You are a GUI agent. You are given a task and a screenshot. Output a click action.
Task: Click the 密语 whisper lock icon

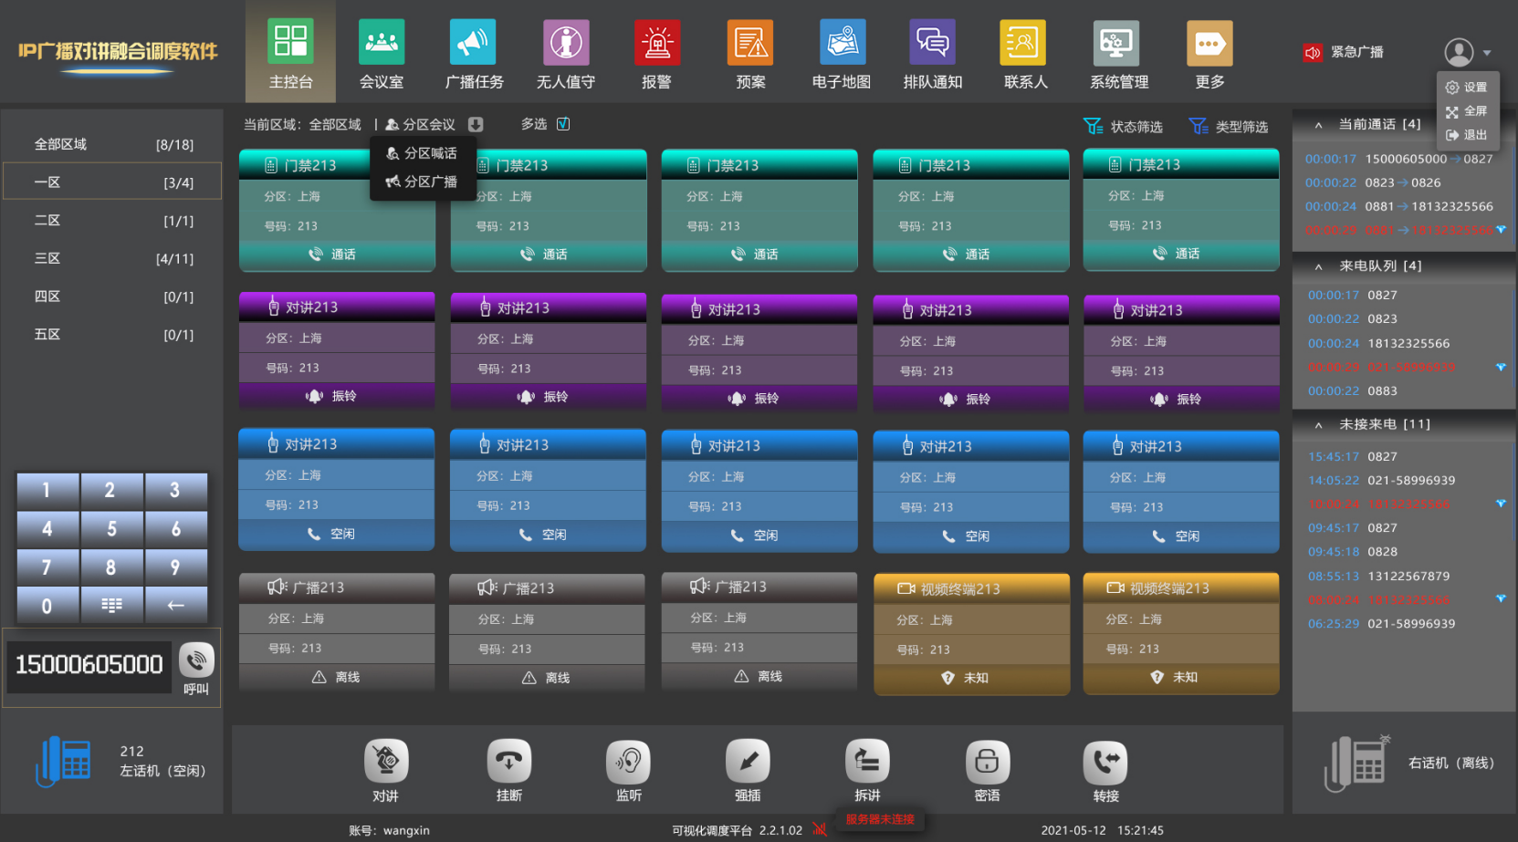coord(987,762)
